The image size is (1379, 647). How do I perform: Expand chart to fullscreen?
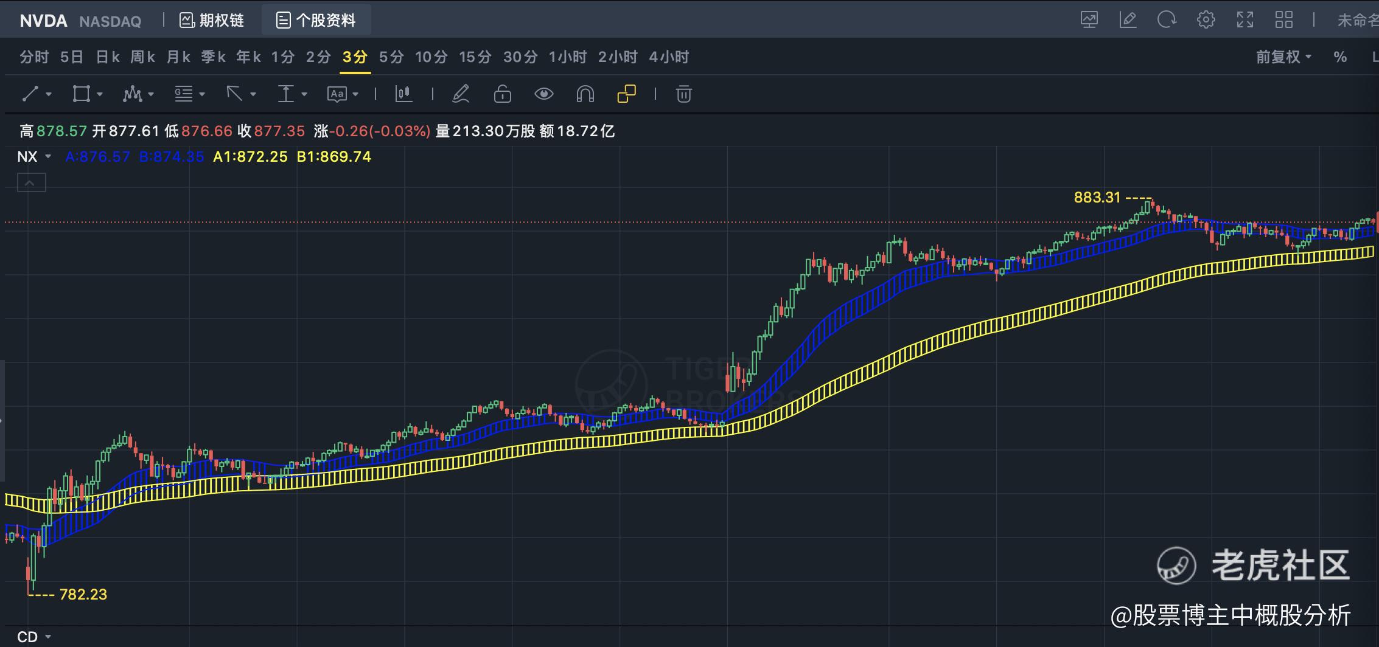(1245, 20)
